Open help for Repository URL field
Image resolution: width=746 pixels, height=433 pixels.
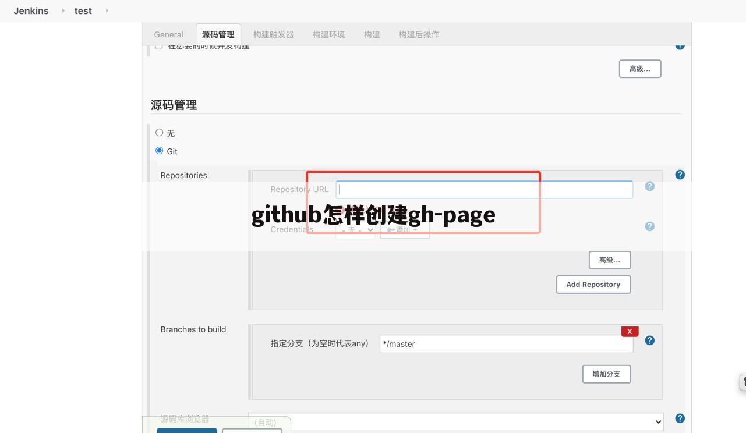(x=649, y=186)
